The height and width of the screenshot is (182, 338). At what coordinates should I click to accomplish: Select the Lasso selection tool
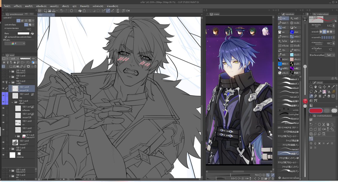coord(311,91)
